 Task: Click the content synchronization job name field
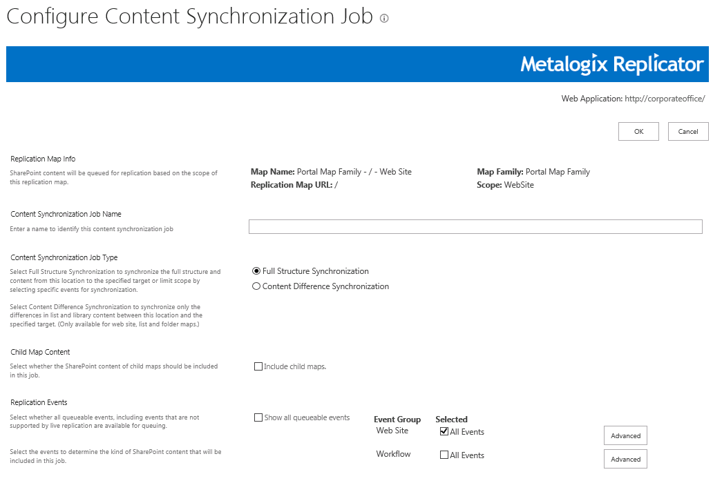pyautogui.click(x=475, y=226)
